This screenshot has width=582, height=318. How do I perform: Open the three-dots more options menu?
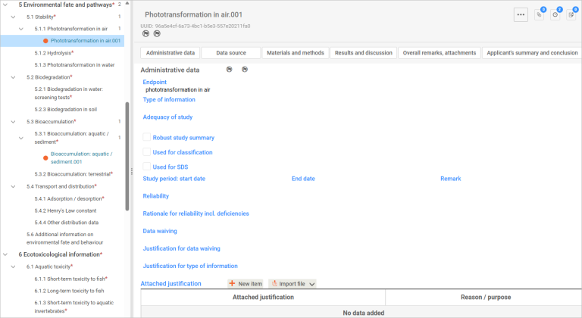point(521,15)
